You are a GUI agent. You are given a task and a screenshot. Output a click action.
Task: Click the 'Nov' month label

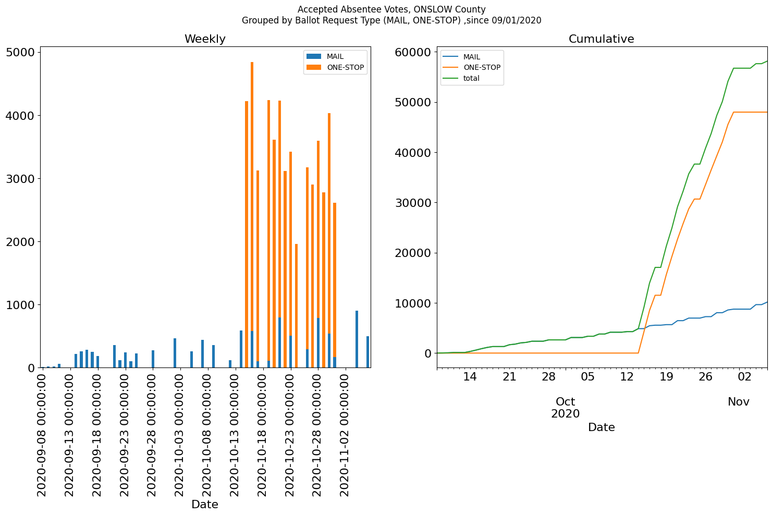tap(739, 402)
